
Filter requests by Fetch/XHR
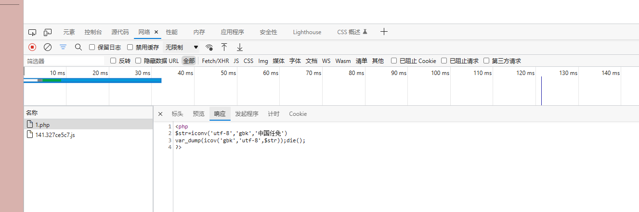click(x=215, y=61)
